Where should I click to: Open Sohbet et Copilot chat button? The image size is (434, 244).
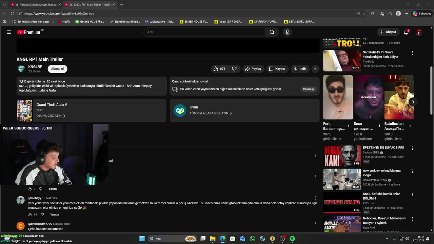pos(421,14)
